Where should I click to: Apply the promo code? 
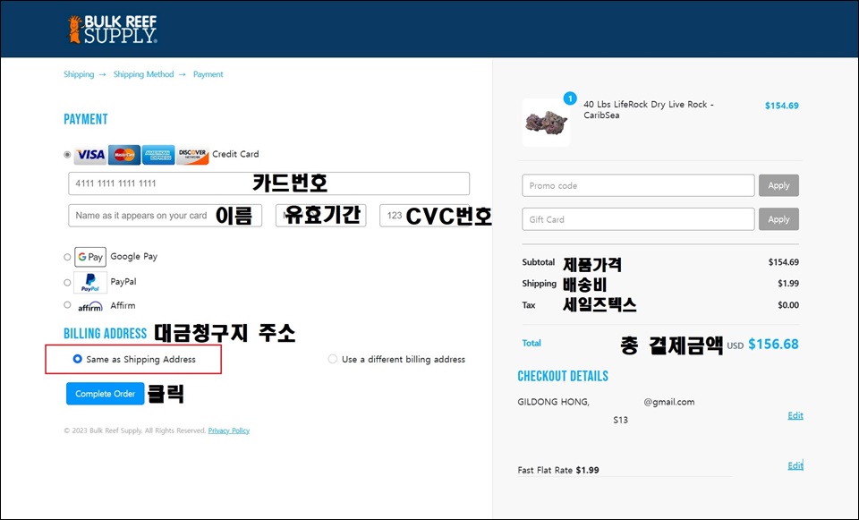coord(778,185)
